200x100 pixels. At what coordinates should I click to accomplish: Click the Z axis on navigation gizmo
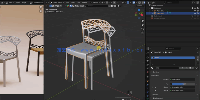[x=139, y=10]
